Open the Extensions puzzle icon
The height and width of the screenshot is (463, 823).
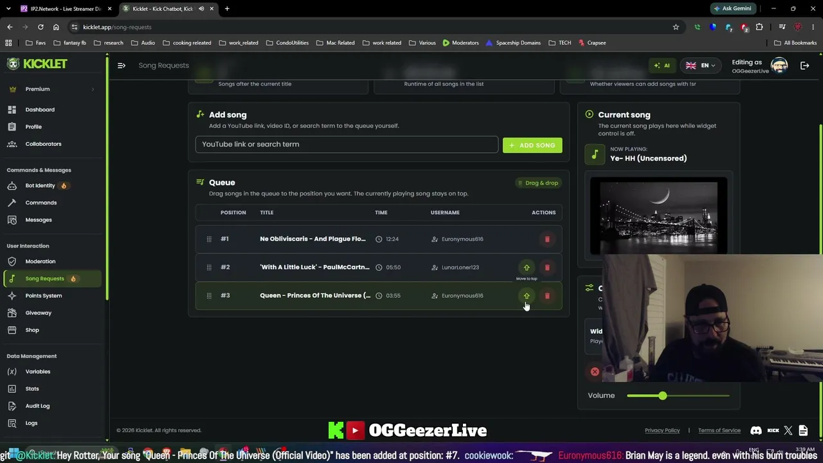(759, 27)
